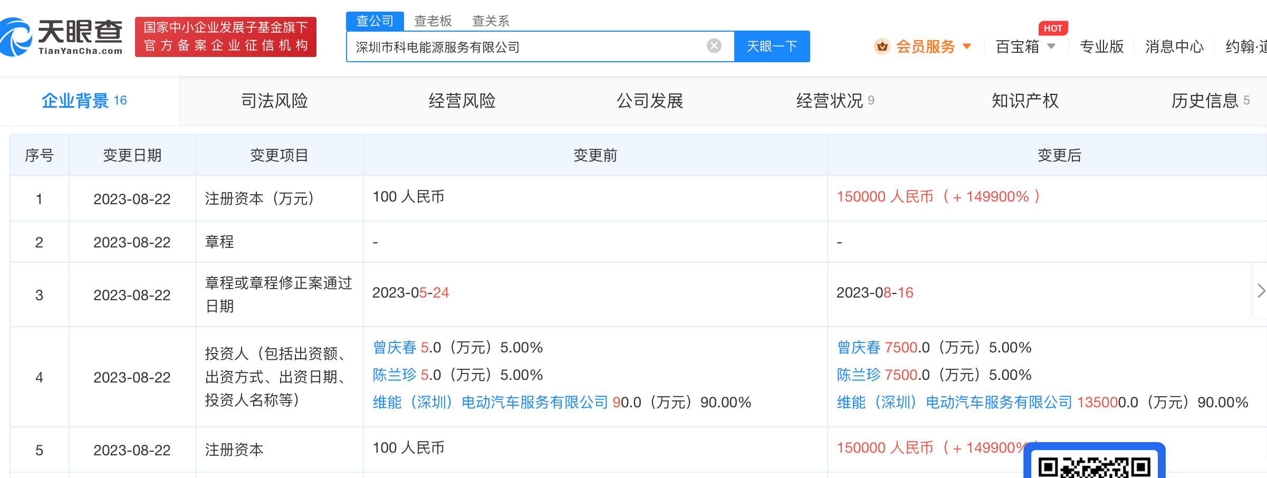
Task: Switch to the 企业背景 tab
Action: pos(84,101)
